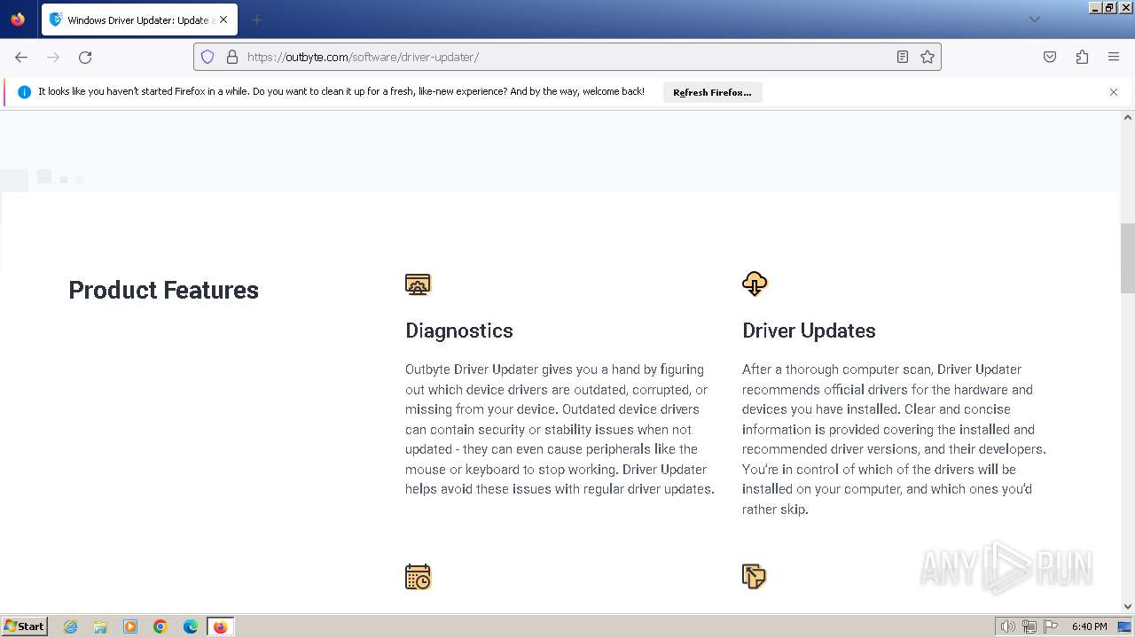Open the Windows Start menu
This screenshot has height=638, width=1135.
[x=24, y=626]
